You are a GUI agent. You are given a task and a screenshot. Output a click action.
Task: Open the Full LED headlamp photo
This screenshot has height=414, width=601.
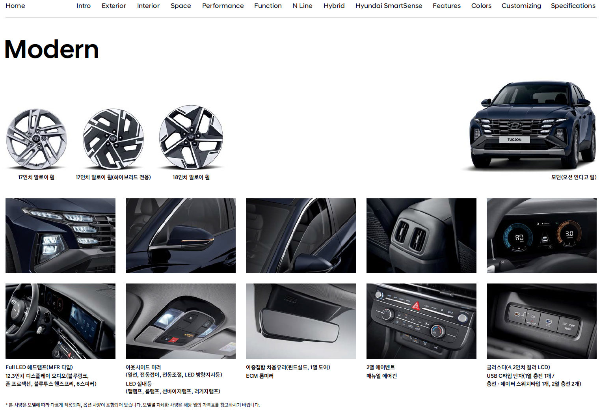coord(60,236)
